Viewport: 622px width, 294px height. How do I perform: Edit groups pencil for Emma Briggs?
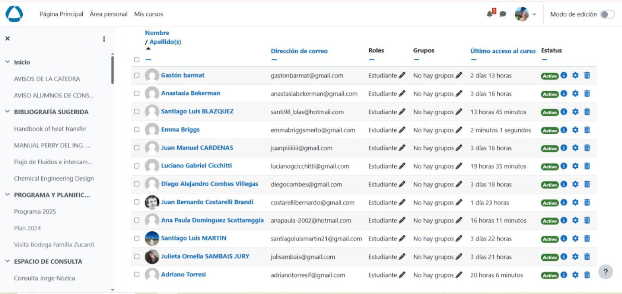(x=459, y=130)
